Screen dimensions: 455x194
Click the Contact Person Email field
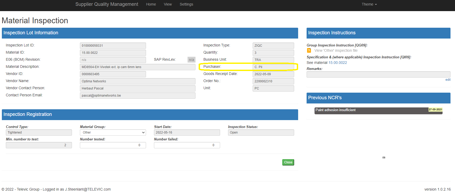click(138, 96)
